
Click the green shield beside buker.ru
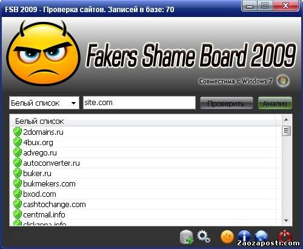pos(18,173)
